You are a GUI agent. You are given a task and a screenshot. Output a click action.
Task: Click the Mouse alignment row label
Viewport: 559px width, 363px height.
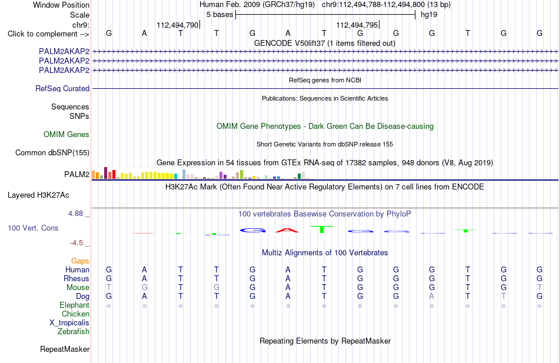(78, 288)
